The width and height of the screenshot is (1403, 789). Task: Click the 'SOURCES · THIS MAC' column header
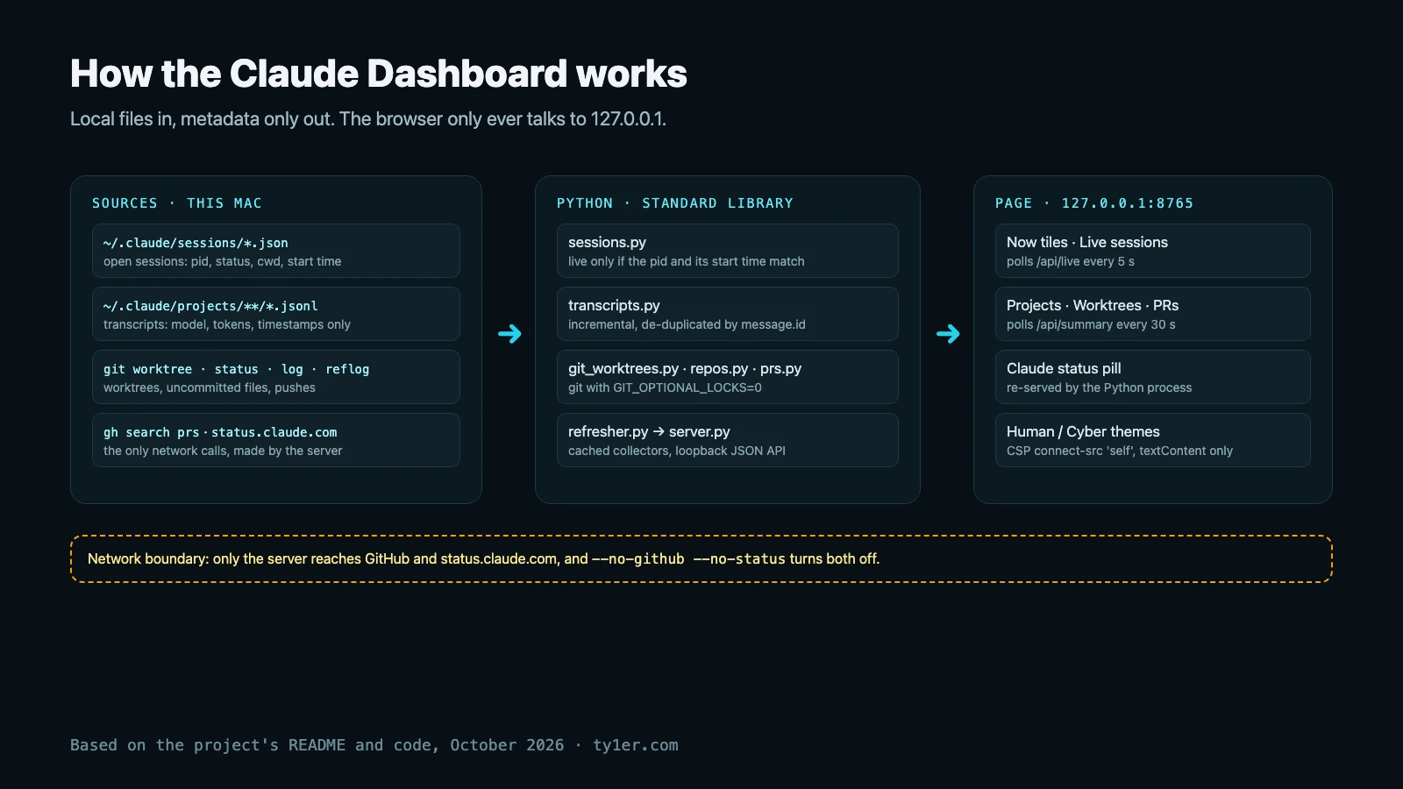[x=177, y=203]
